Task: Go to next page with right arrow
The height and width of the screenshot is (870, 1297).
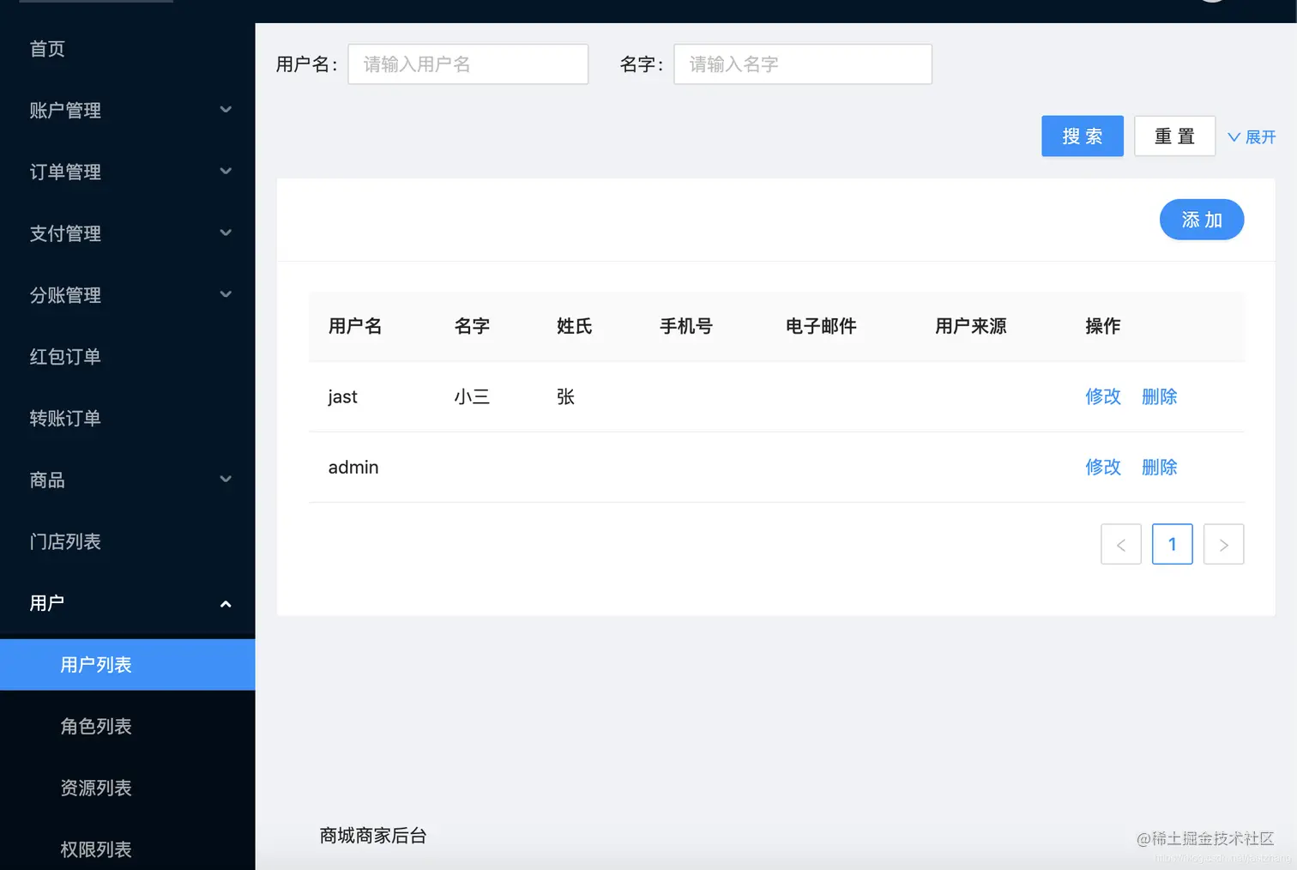Action: coord(1224,544)
